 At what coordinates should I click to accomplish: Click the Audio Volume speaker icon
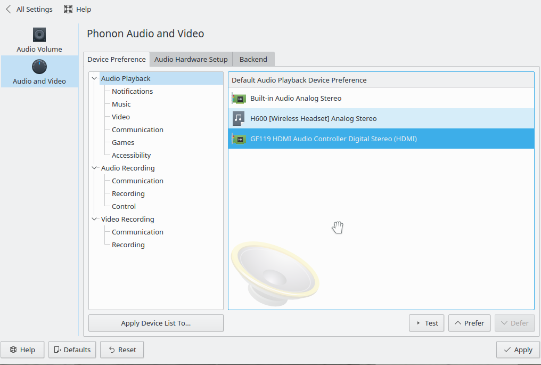(x=39, y=35)
